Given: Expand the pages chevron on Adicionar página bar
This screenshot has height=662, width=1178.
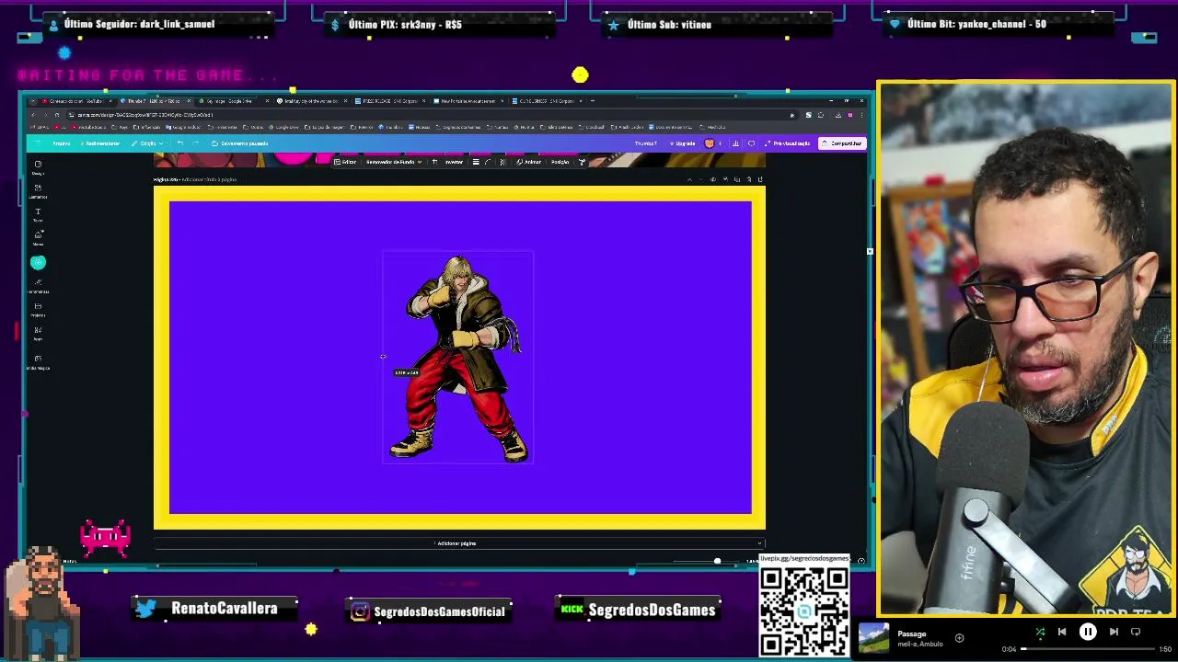Looking at the screenshot, I should (759, 543).
